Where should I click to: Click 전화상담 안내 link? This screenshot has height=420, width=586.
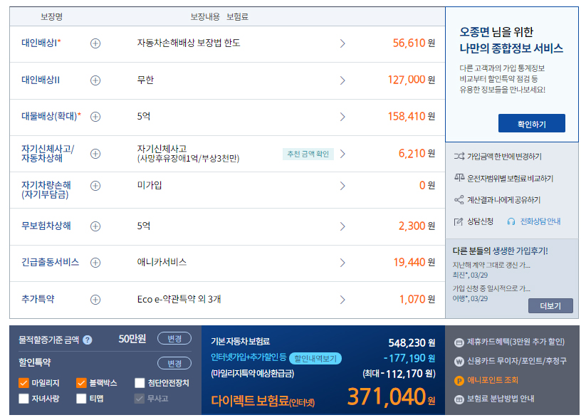[540, 221]
